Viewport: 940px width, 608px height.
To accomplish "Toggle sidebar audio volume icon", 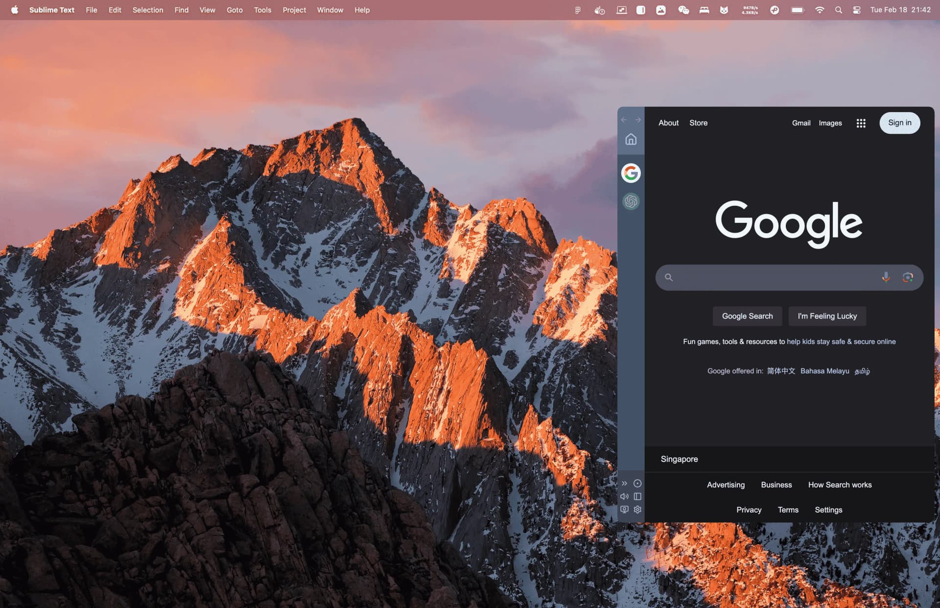I will 624,496.
